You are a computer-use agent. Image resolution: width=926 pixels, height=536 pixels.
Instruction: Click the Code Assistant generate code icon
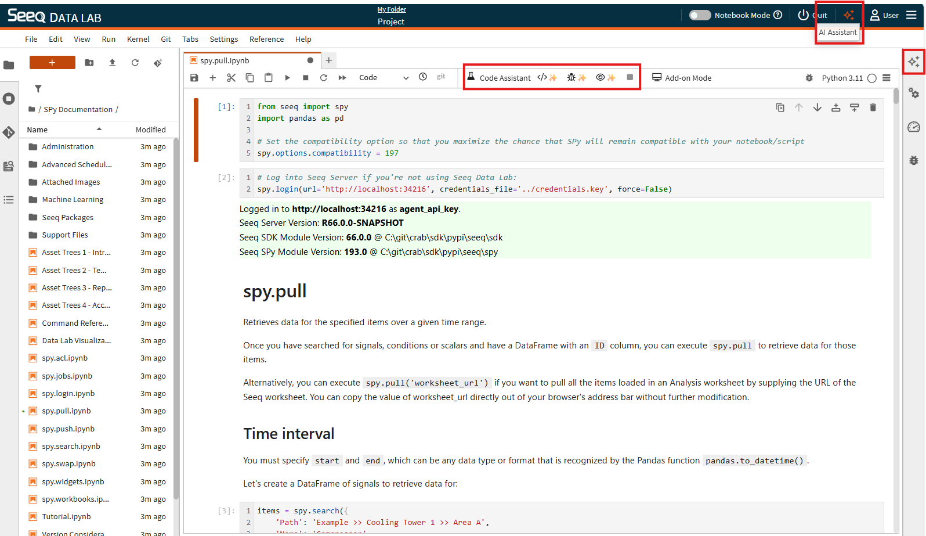(x=547, y=77)
